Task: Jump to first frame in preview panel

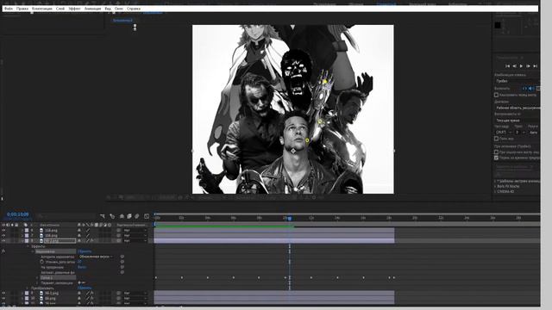Action: tap(507, 66)
